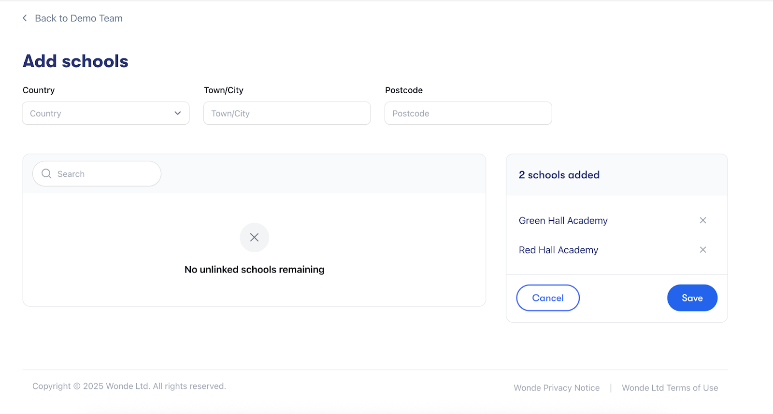This screenshot has width=773, height=414.
Task: Select the Green Hall Academy entry
Action: pos(563,221)
